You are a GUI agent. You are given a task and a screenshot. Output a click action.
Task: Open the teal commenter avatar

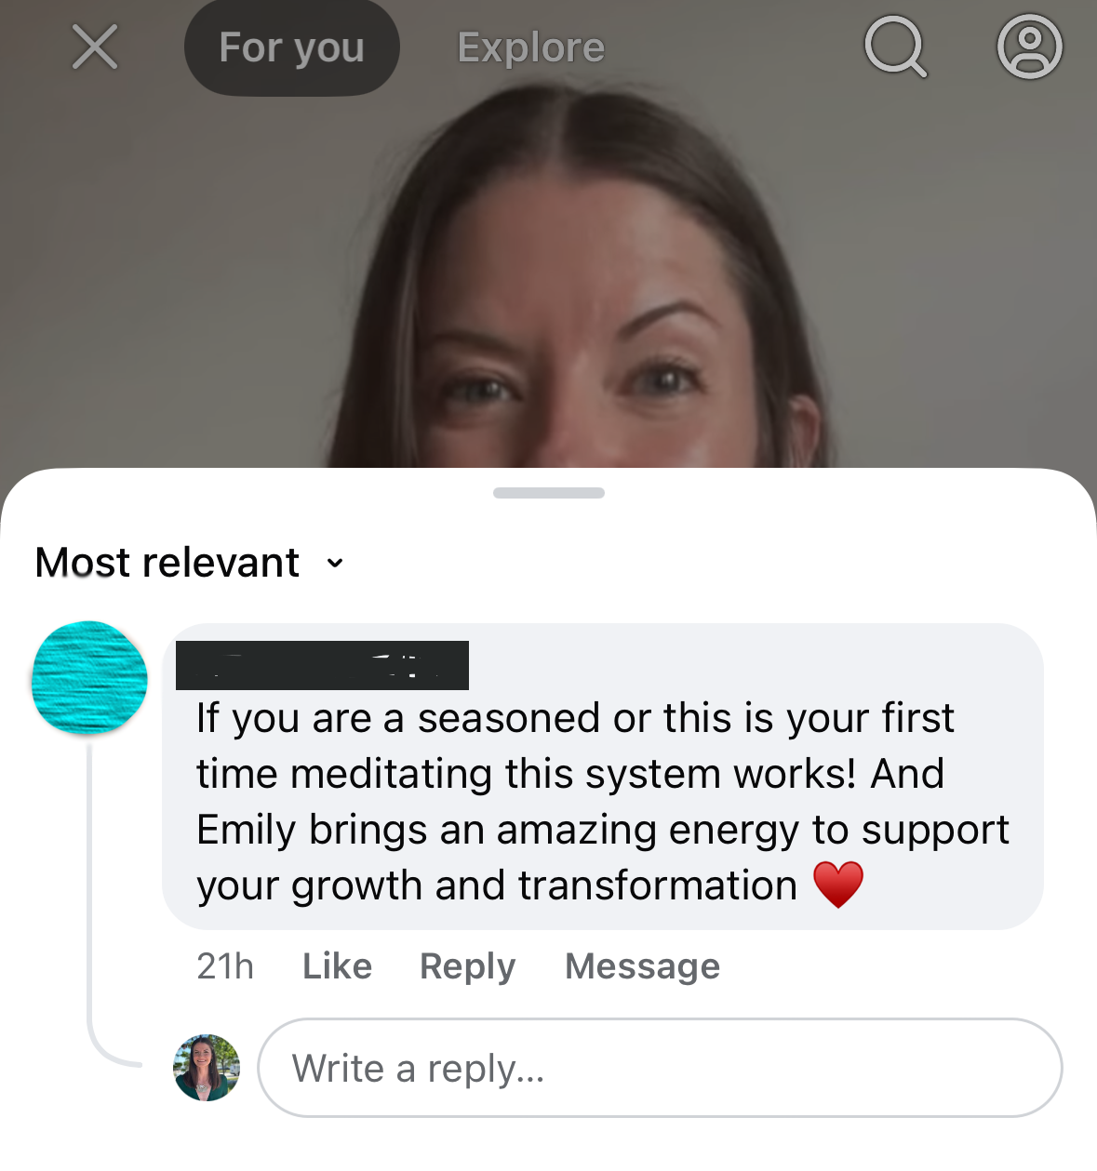[x=89, y=678]
